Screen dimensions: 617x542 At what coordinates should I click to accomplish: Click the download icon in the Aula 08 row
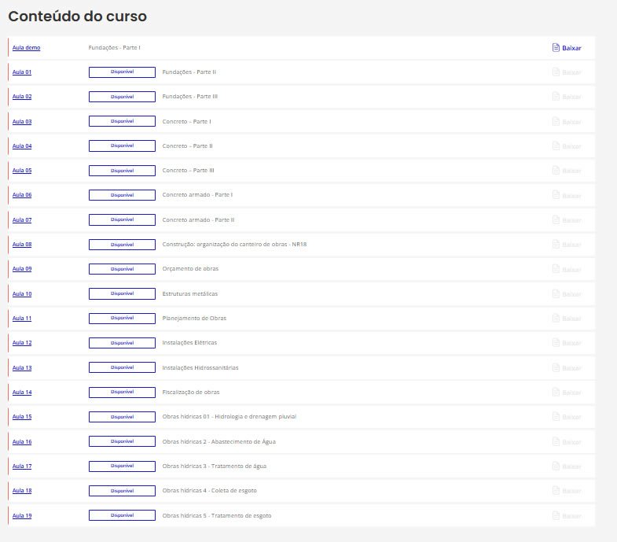pyautogui.click(x=556, y=245)
